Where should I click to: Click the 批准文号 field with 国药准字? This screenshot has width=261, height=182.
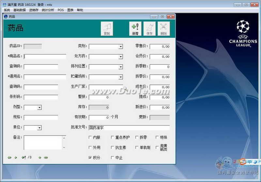(129, 128)
